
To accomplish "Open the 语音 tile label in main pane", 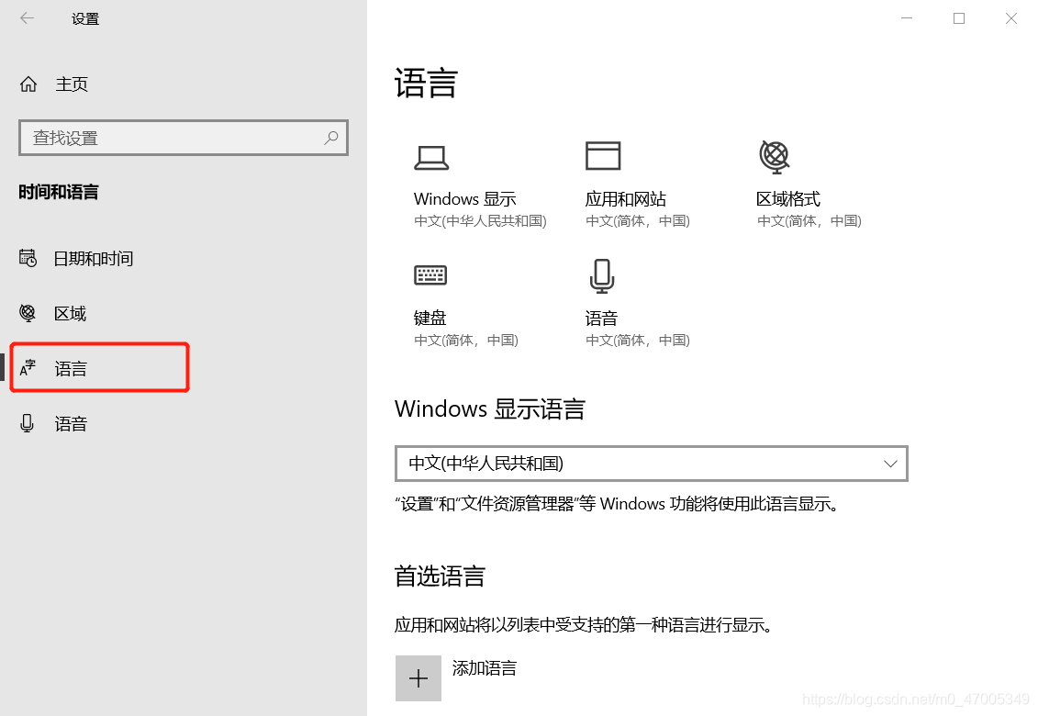I will click(601, 318).
